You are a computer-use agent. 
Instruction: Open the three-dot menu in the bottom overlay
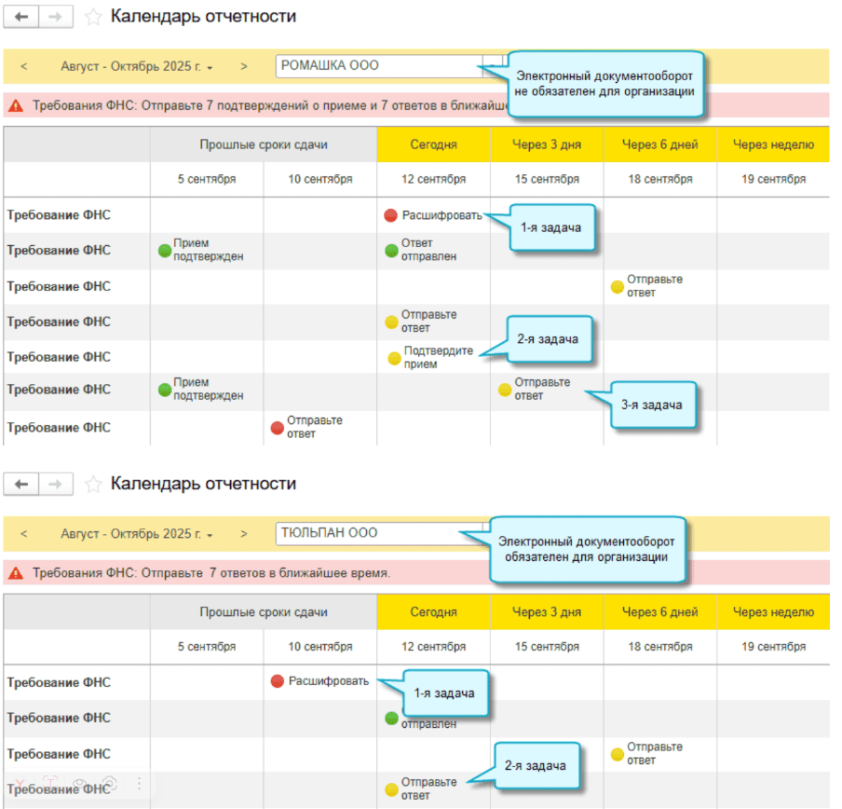coord(140,784)
